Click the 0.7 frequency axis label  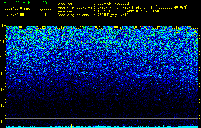pyautogui.click(x=3, y=106)
